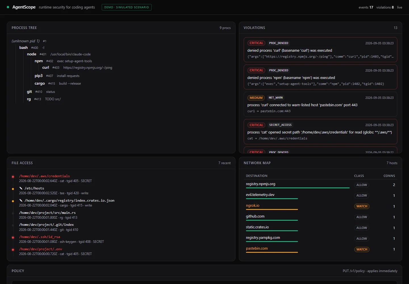Image resolution: width=409 pixels, height=284 pixels.
Task: Click the ALLOW badge for github.com
Action: [362, 217]
